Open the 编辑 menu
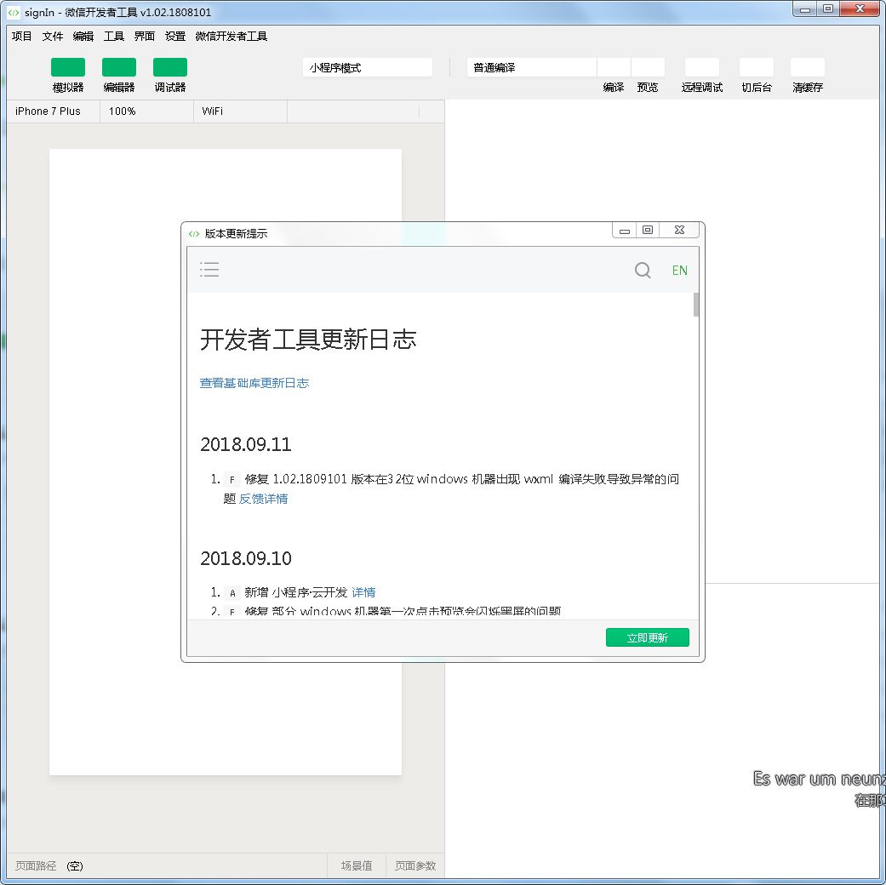 [x=83, y=37]
